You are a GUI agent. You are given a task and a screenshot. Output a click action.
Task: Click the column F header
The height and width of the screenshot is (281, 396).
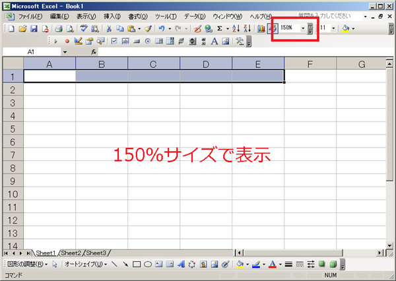point(310,63)
